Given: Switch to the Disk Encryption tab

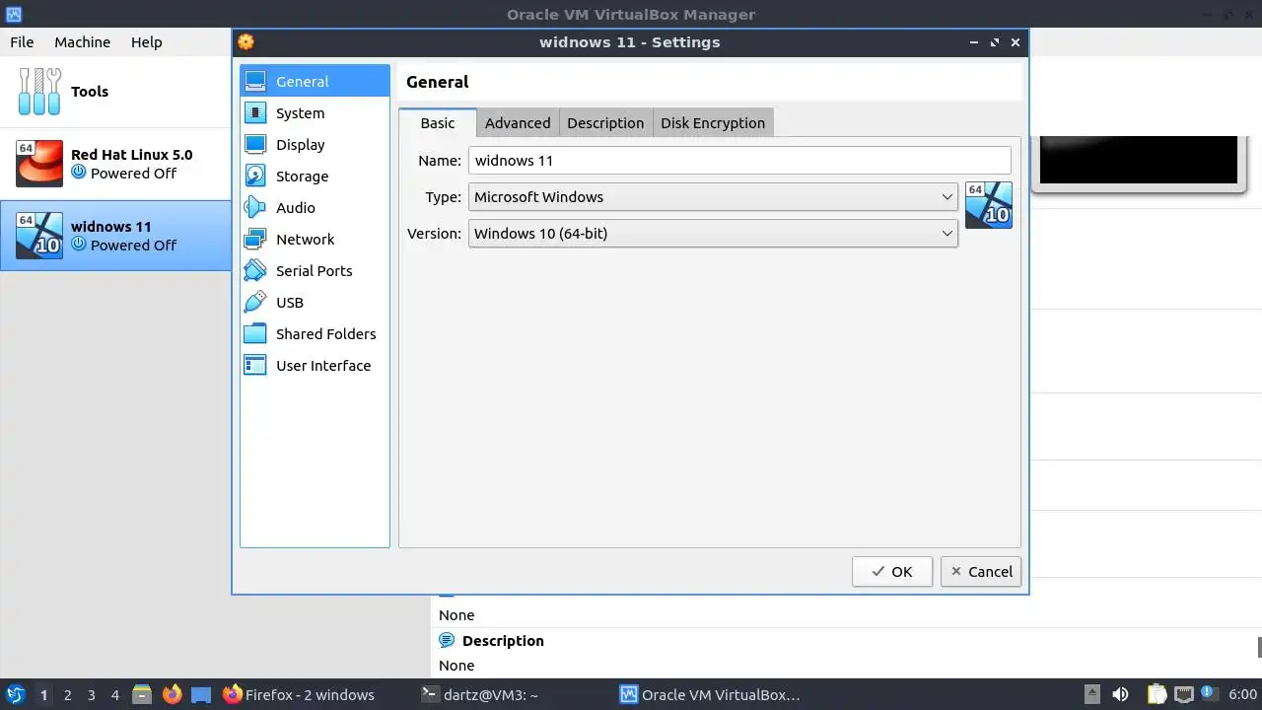Looking at the screenshot, I should tap(713, 123).
